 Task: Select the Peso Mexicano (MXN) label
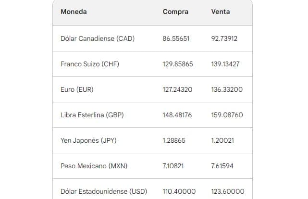tap(94, 166)
